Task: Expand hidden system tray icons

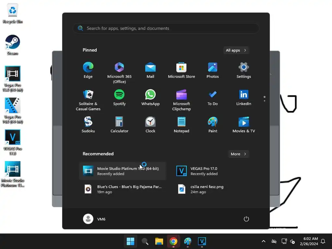Action: [264, 241]
